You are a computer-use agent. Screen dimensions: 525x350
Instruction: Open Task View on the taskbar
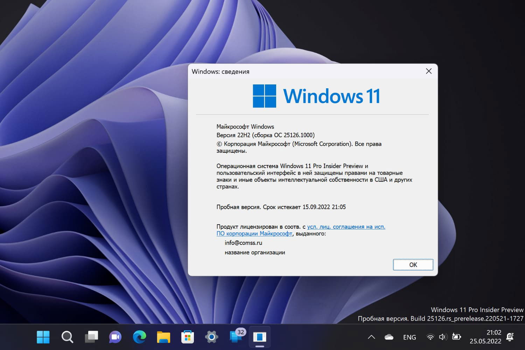pyautogui.click(x=91, y=337)
